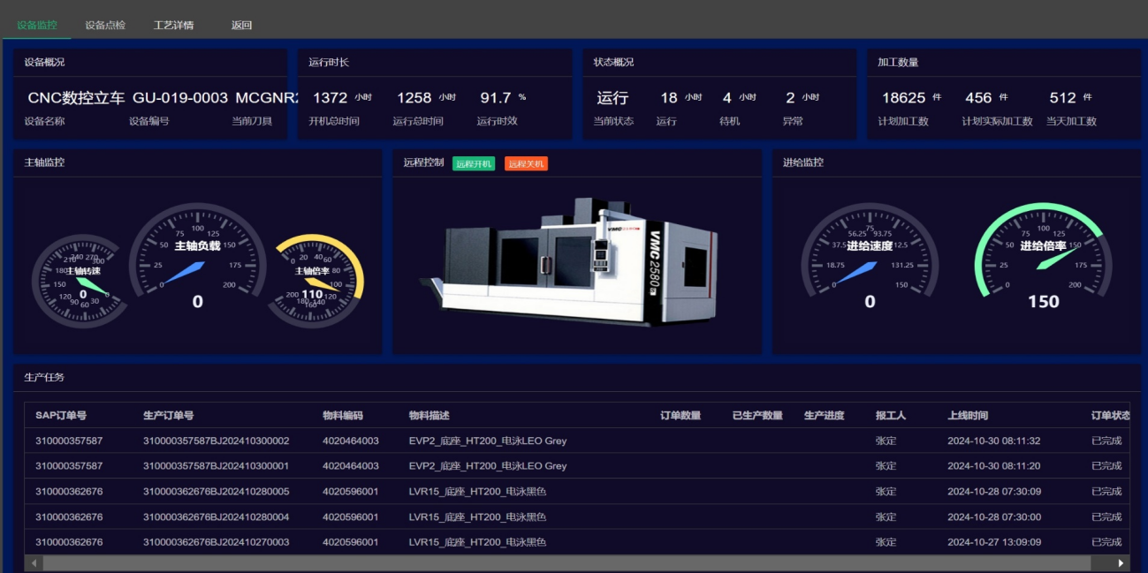This screenshot has height=573, width=1148.
Task: Open the 工艺详情 tab
Action: pyautogui.click(x=173, y=25)
